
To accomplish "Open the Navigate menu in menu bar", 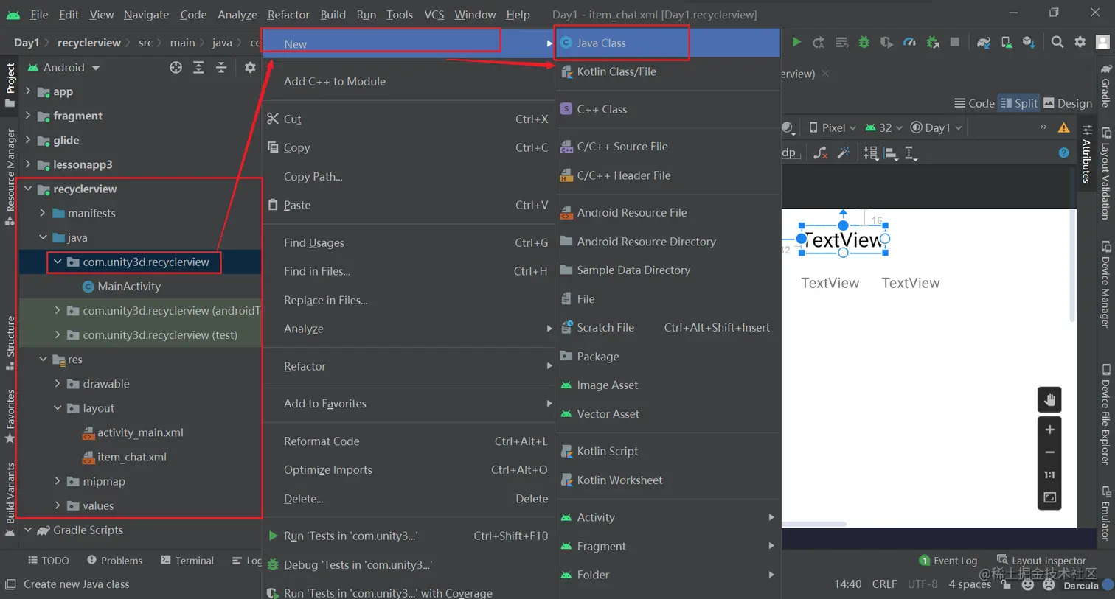I will pyautogui.click(x=146, y=14).
